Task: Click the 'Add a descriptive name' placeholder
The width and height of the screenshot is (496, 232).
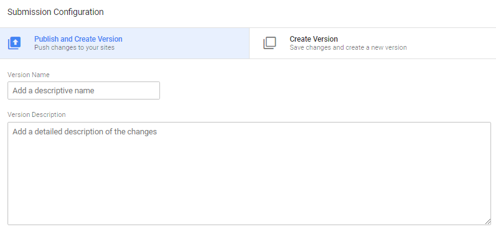Action: click(54, 91)
